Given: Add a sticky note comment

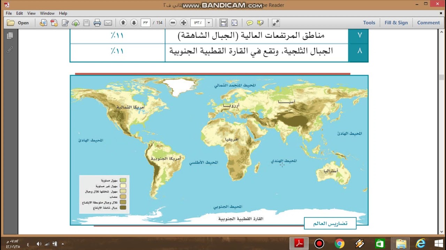Looking at the screenshot, I should tap(249, 23).
